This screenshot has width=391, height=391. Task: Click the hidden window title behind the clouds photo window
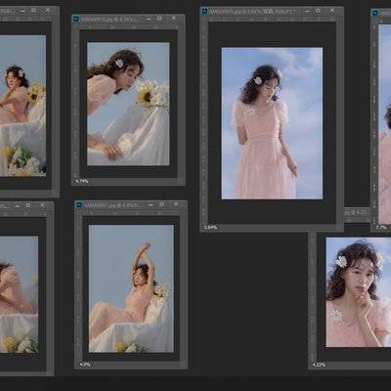click(x=357, y=213)
